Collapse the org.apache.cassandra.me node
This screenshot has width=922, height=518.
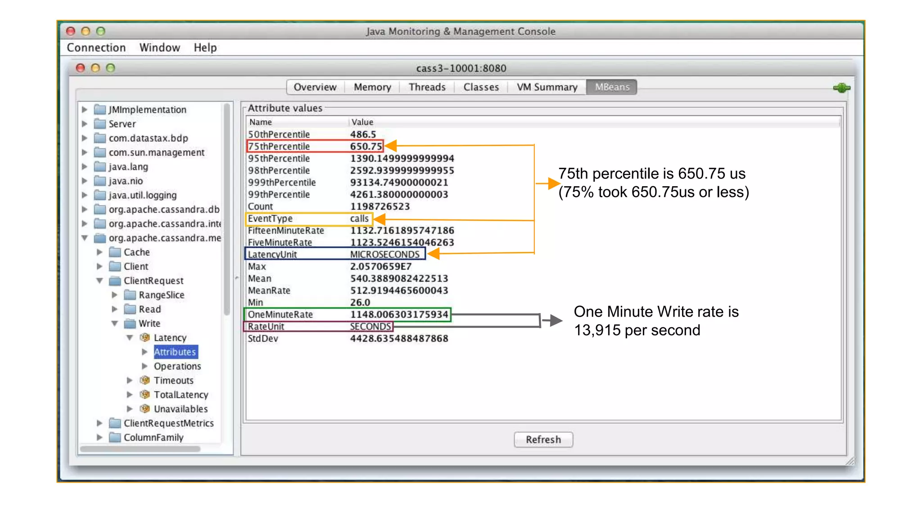coord(85,238)
